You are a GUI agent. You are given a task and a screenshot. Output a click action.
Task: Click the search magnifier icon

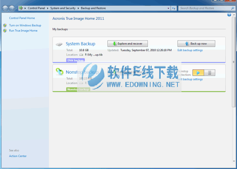click(233, 8)
